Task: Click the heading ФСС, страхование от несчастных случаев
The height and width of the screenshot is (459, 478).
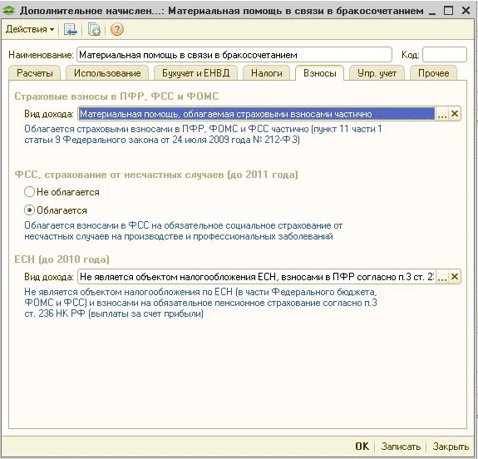Action: (156, 175)
